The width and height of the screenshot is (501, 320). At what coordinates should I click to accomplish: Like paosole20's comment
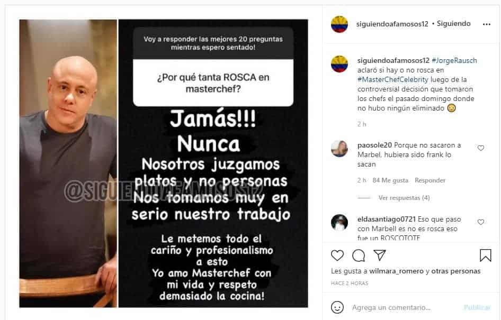point(480,148)
